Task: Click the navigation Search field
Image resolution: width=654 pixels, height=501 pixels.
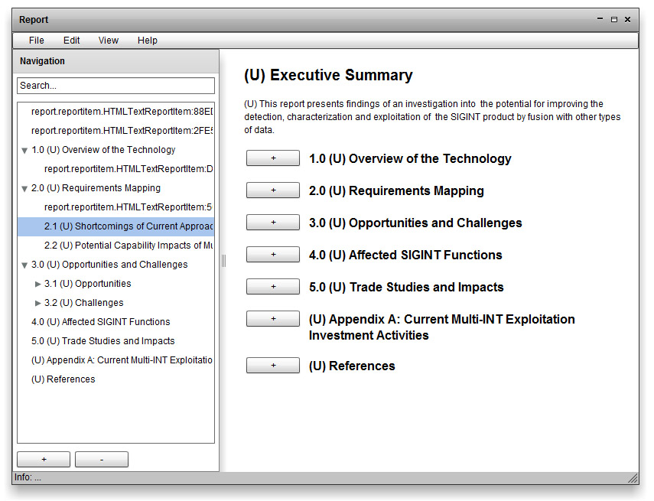Action: coord(116,86)
